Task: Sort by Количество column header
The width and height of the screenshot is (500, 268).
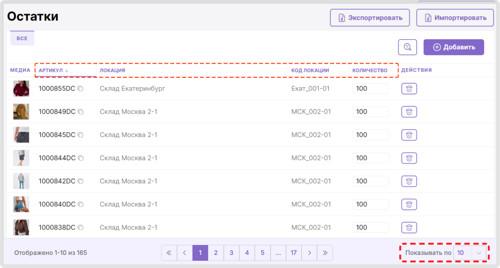Action: (370, 70)
